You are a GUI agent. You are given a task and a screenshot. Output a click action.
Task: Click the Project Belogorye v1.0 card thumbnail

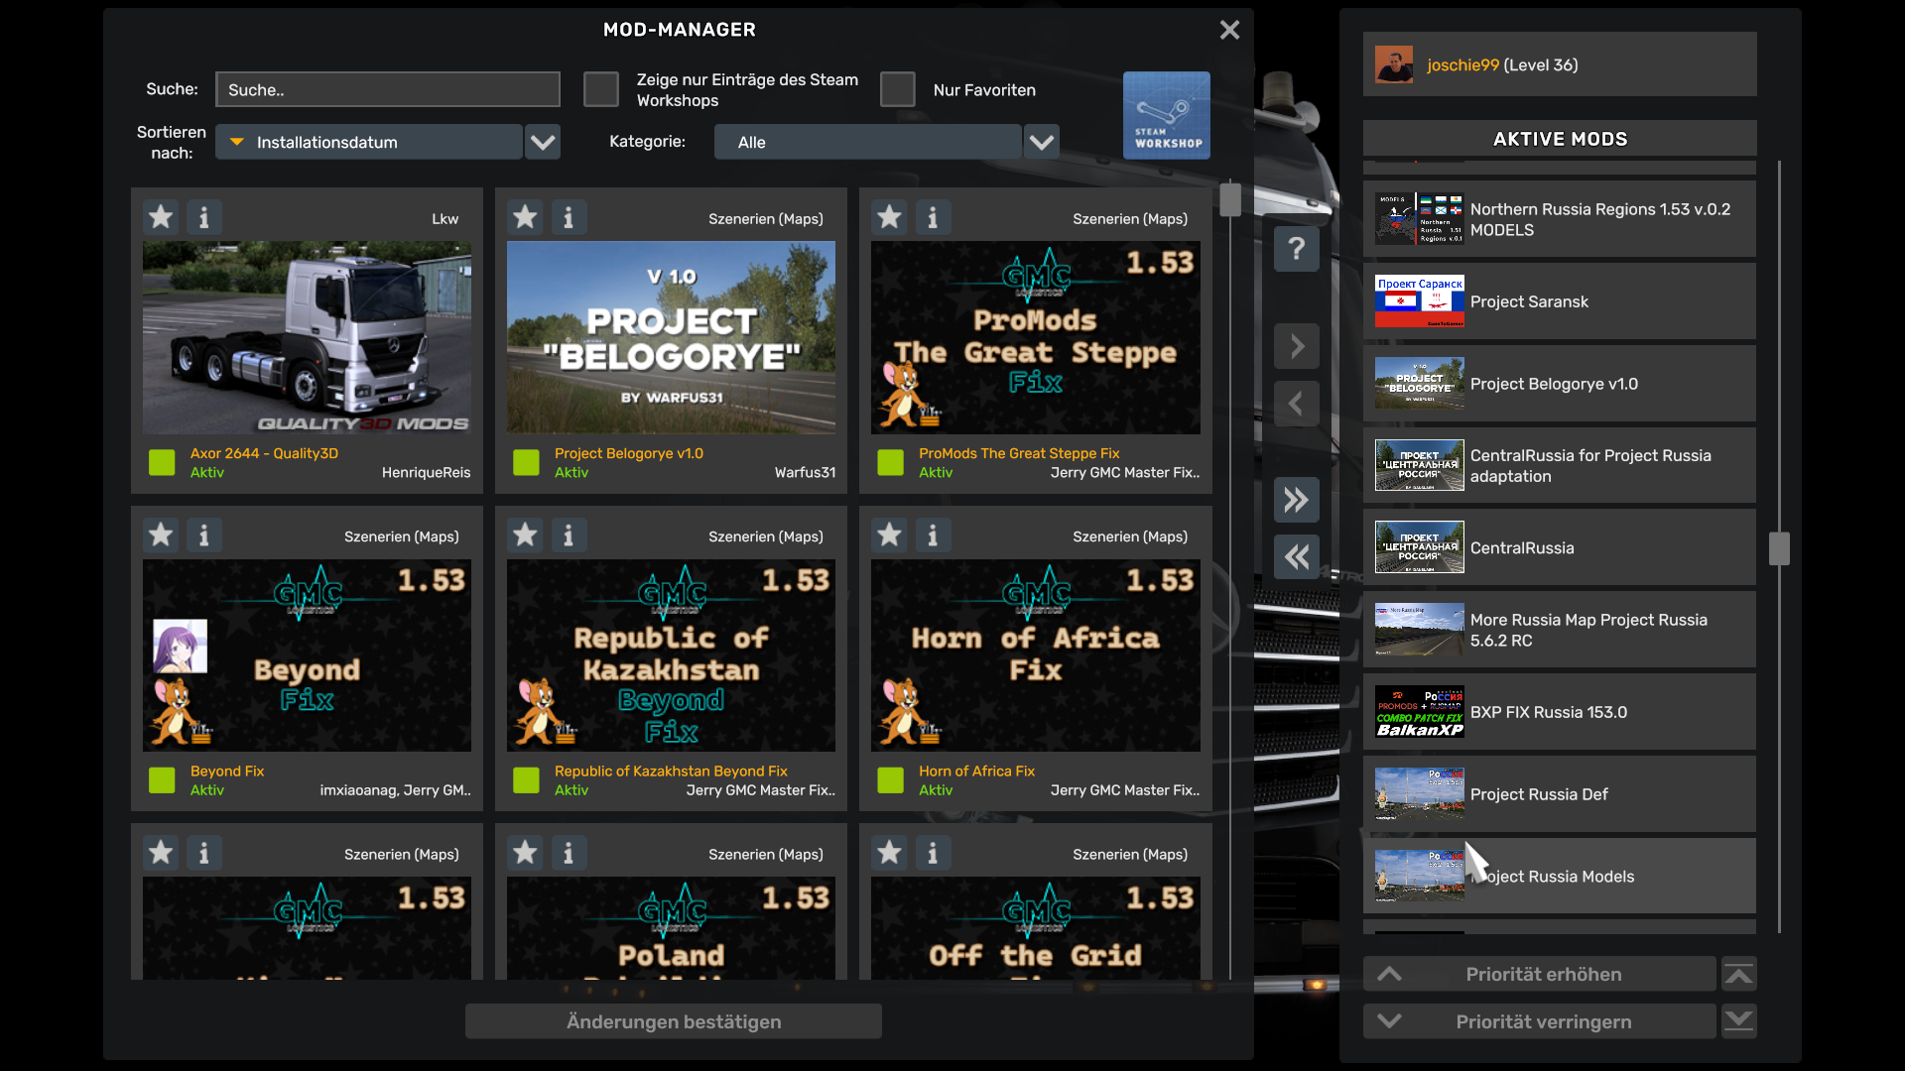tap(671, 337)
